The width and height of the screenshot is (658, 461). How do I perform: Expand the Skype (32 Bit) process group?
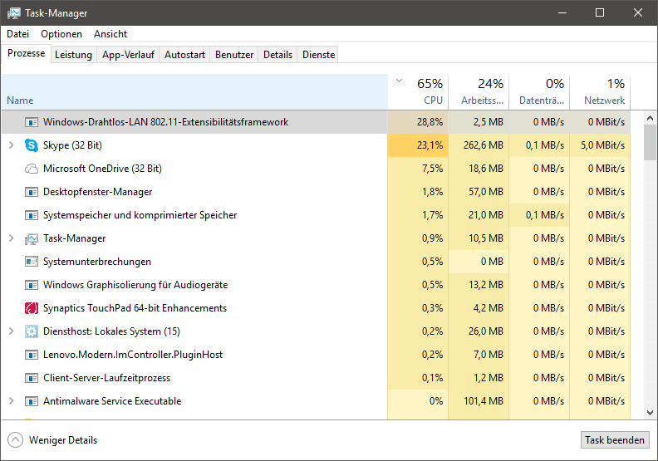(x=11, y=145)
